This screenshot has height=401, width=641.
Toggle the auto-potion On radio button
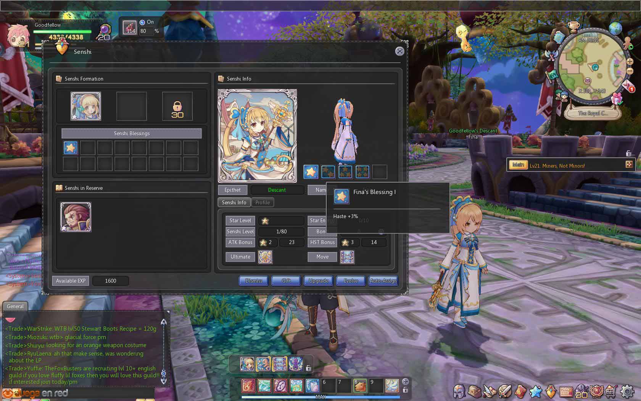point(142,22)
